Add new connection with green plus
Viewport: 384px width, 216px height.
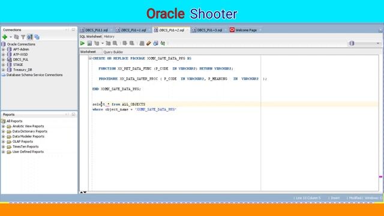(5, 37)
